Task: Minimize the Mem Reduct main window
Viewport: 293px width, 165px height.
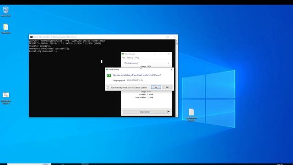Action: coord(155,54)
